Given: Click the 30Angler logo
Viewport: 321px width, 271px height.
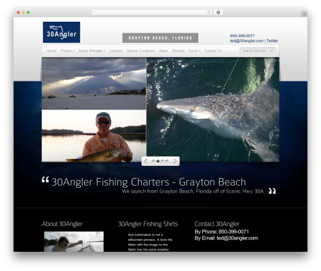Looking at the screenshot, I should pos(62,32).
